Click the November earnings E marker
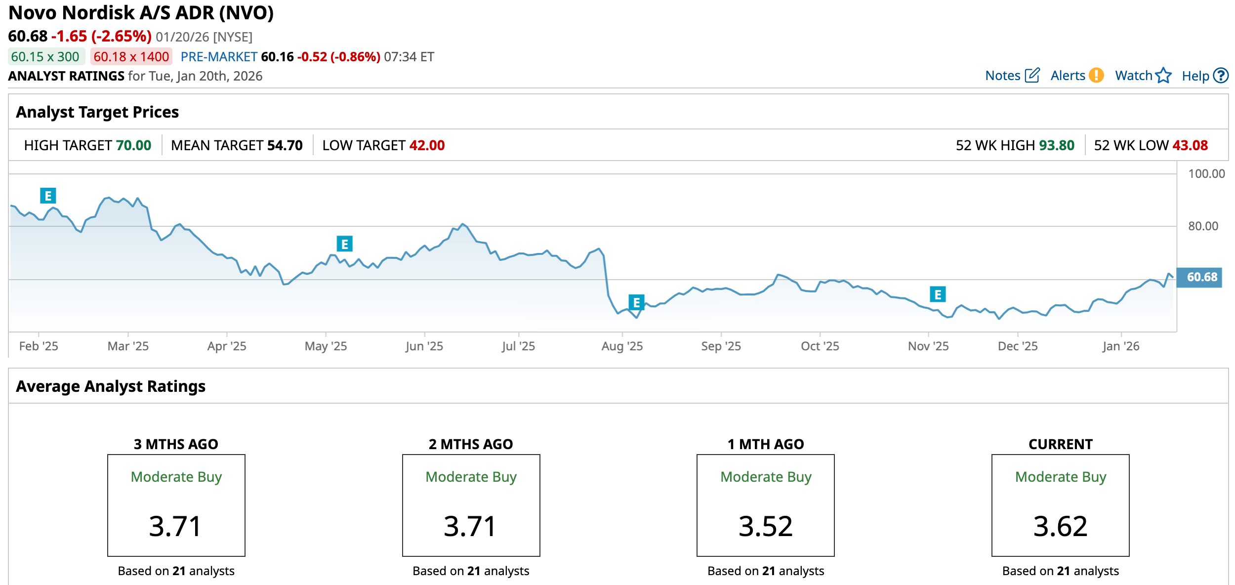Viewport: 1235px width, 585px height. pos(937,294)
